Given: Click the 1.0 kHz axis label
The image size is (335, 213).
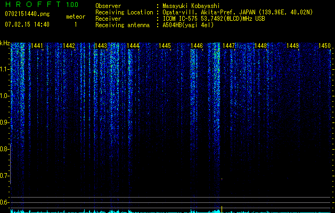Looking at the screenshot, I should (x=4, y=96).
